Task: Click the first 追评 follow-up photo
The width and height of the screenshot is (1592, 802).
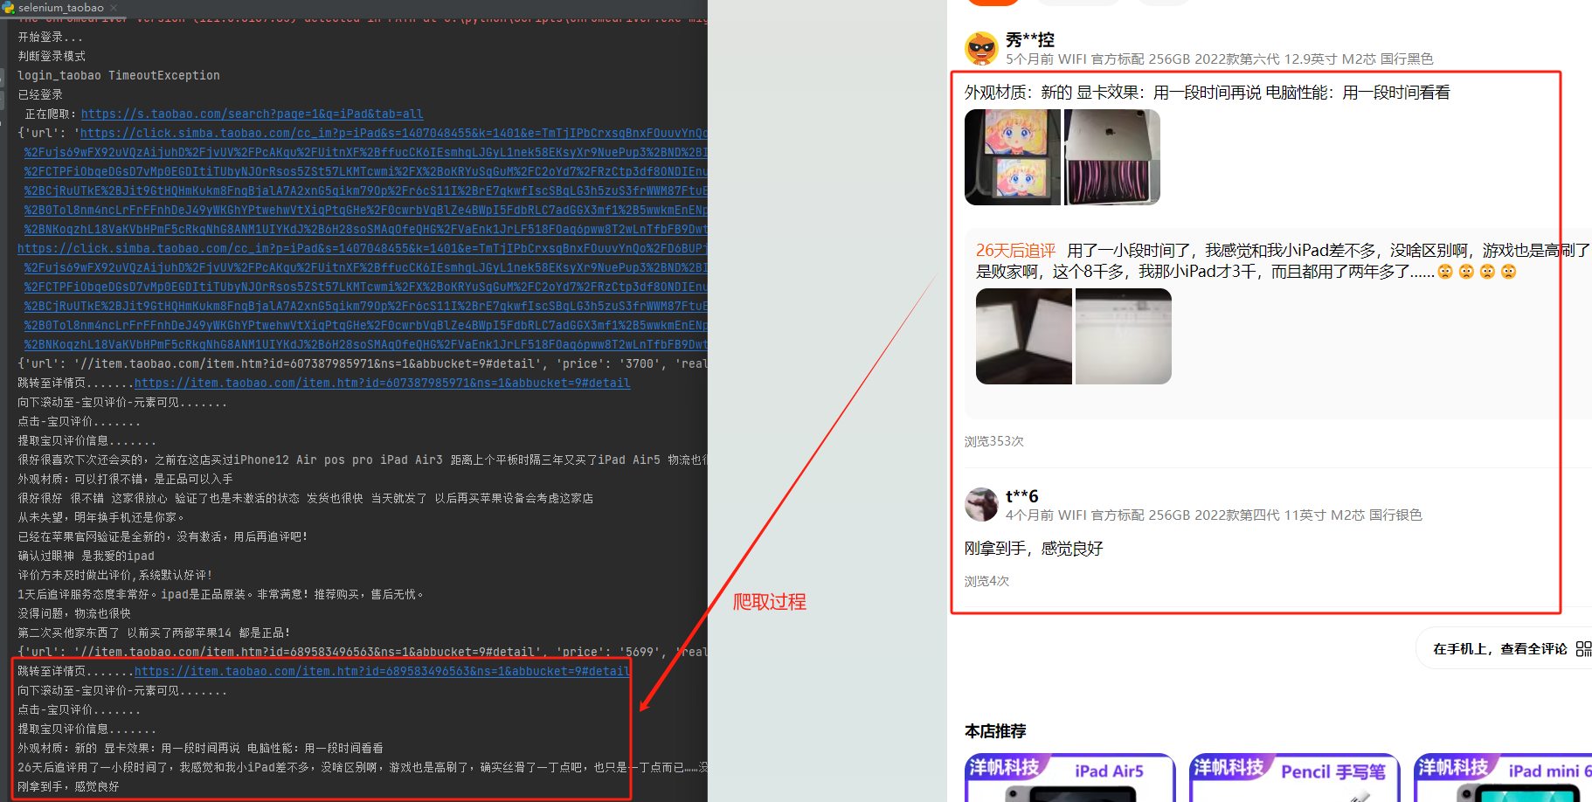Action: coord(1023,336)
